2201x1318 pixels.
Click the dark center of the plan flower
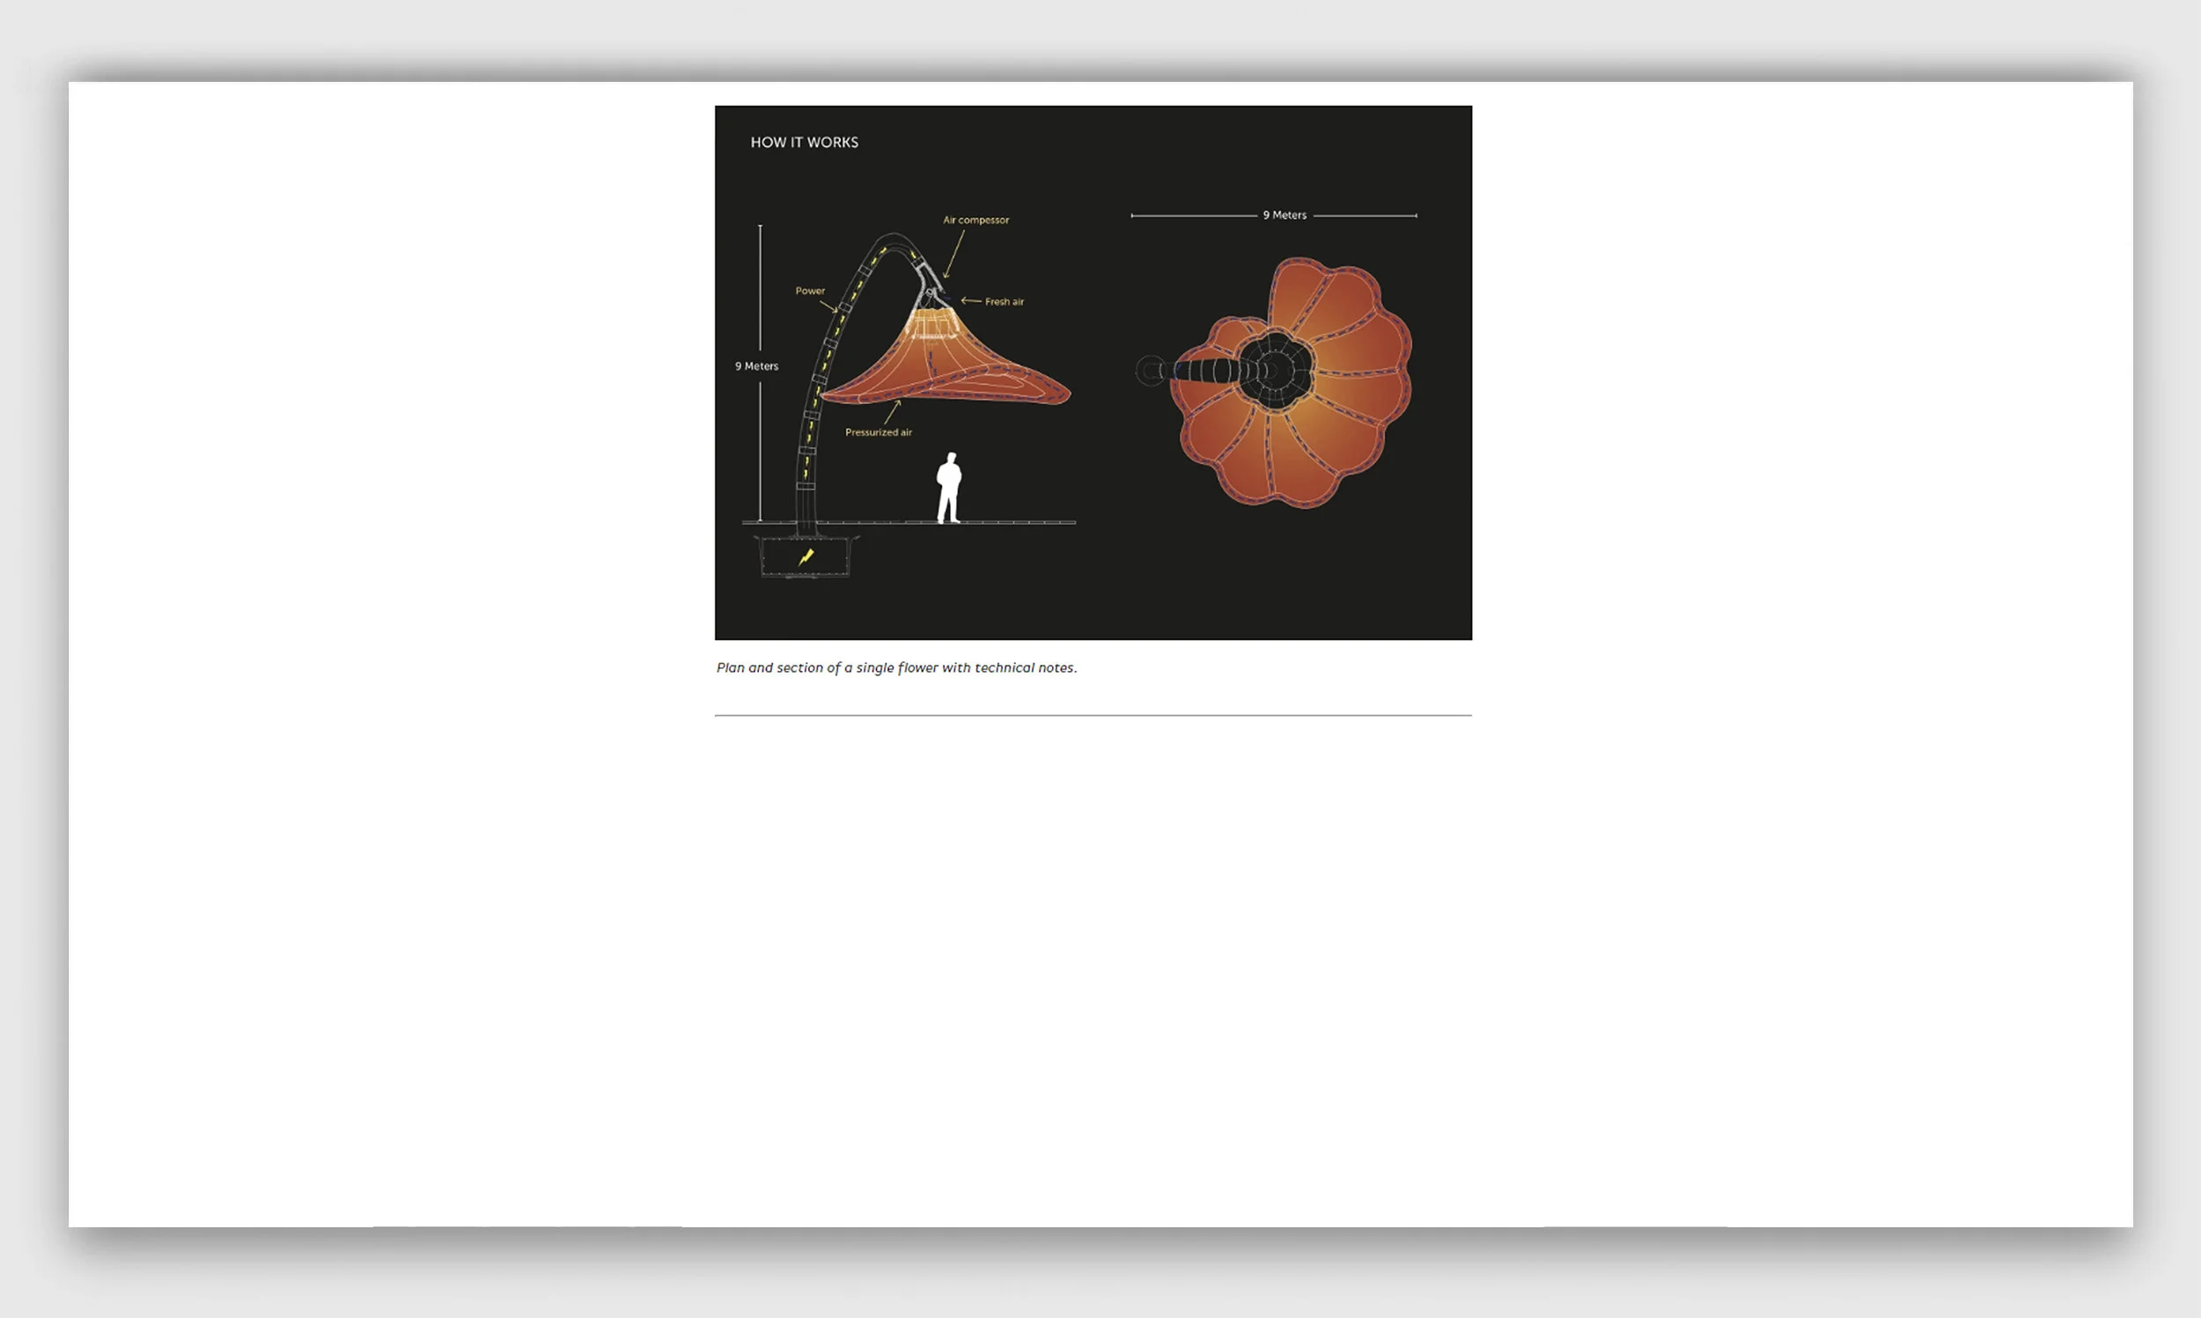click(1274, 372)
